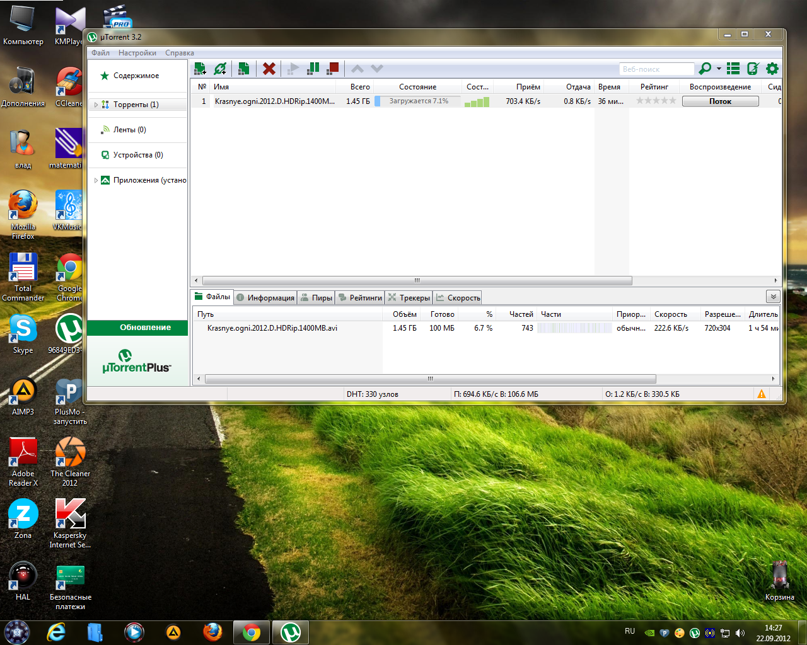Click the Поток streaming button
The width and height of the screenshot is (807, 645).
pos(720,101)
